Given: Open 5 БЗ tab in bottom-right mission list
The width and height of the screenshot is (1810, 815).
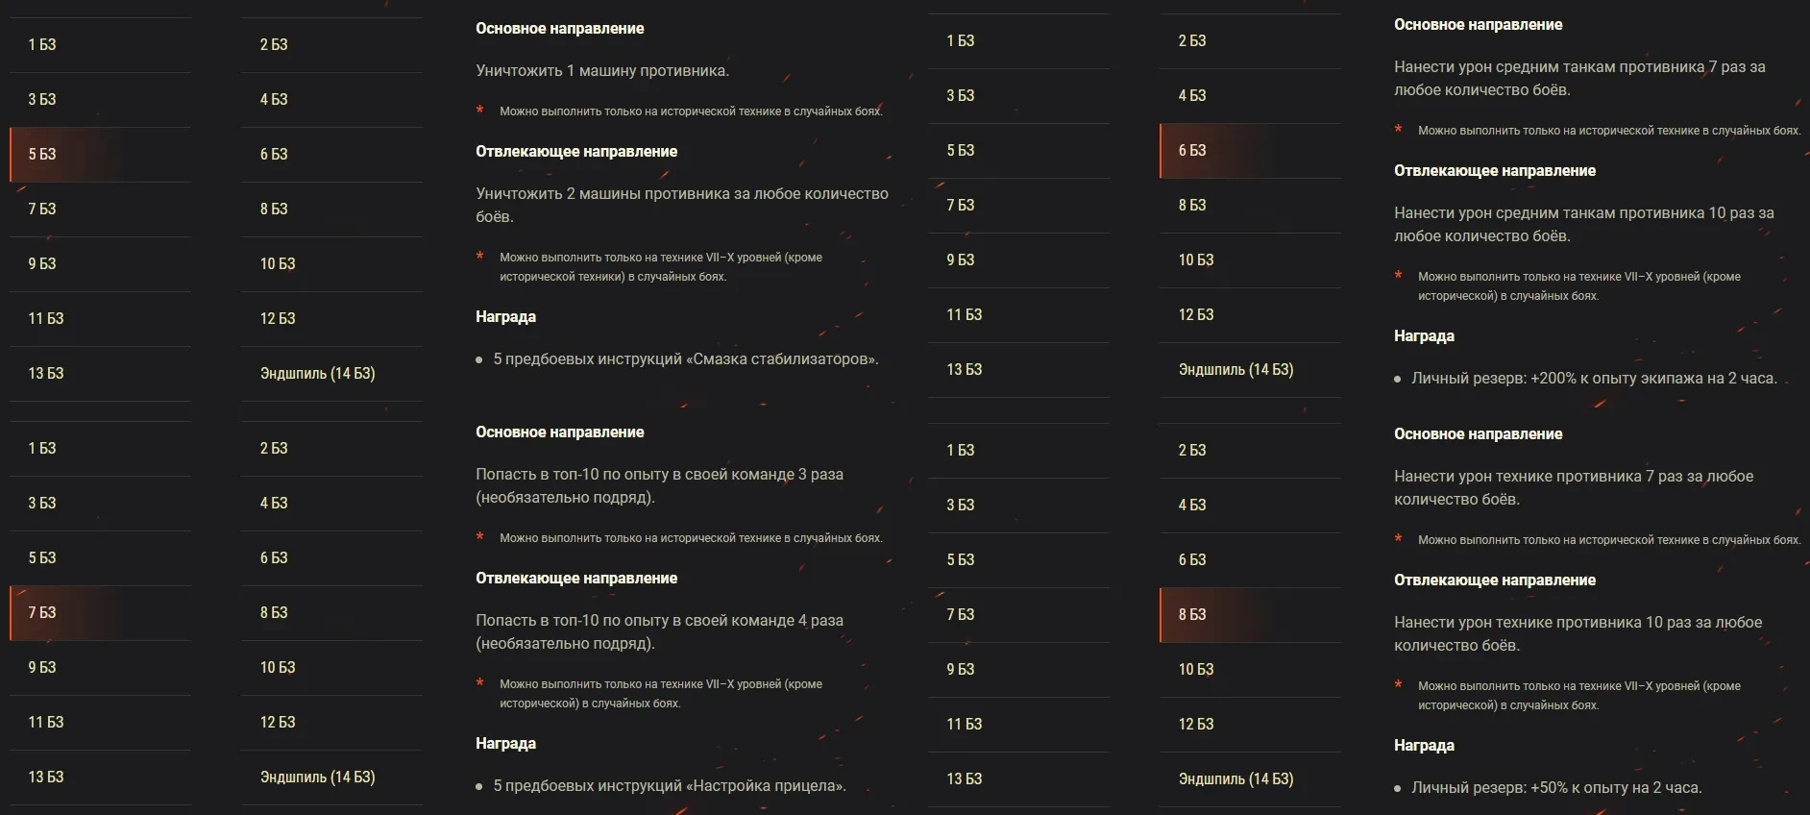Looking at the screenshot, I should pos(961,560).
